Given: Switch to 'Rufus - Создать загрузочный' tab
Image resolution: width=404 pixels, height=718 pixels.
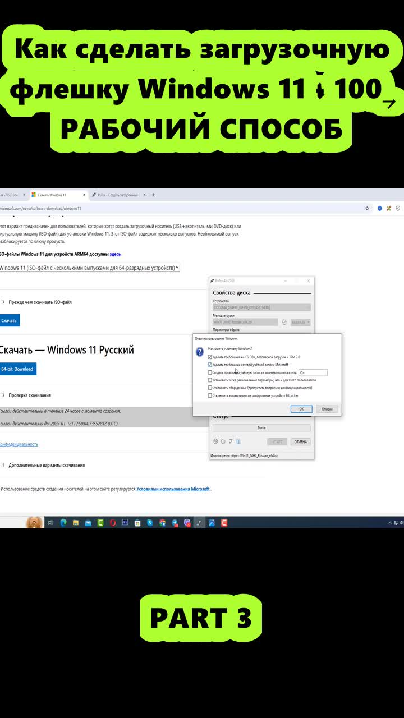Looking at the screenshot, I should click(x=118, y=195).
